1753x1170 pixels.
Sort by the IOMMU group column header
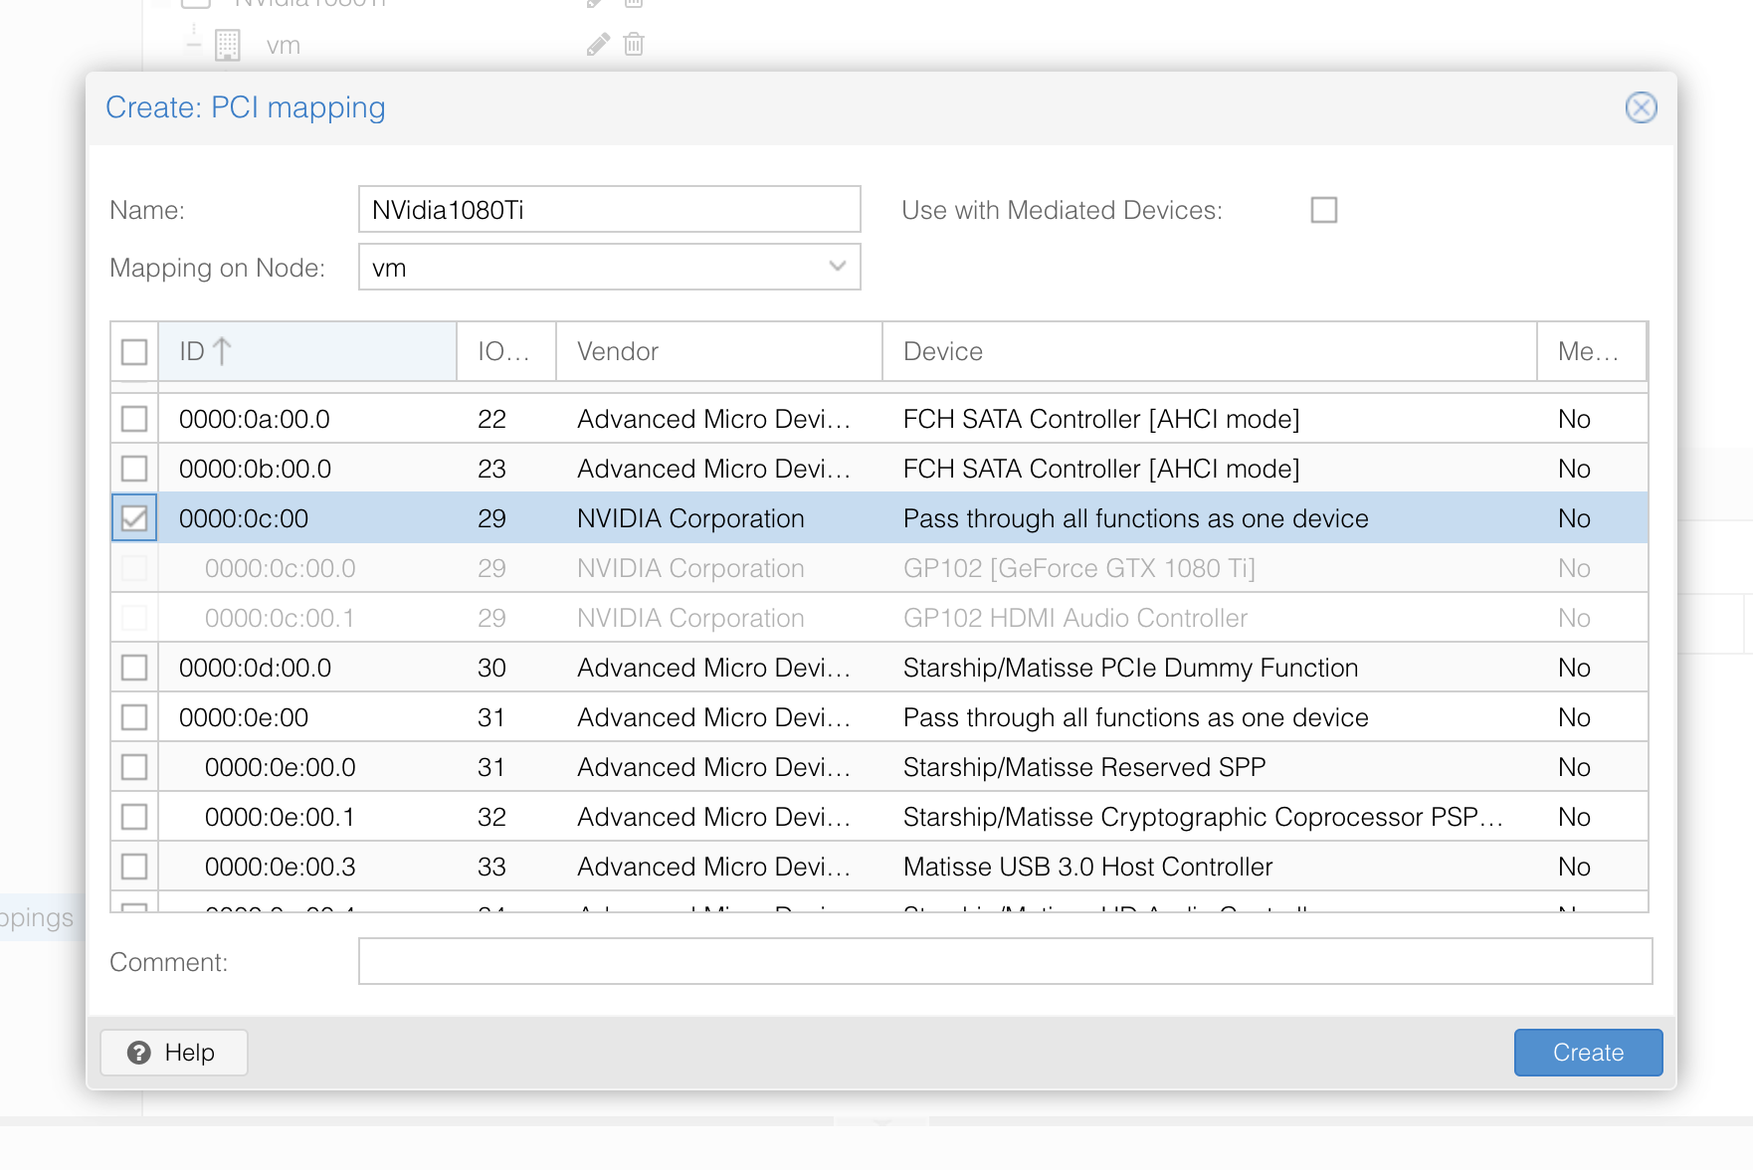coord(506,351)
